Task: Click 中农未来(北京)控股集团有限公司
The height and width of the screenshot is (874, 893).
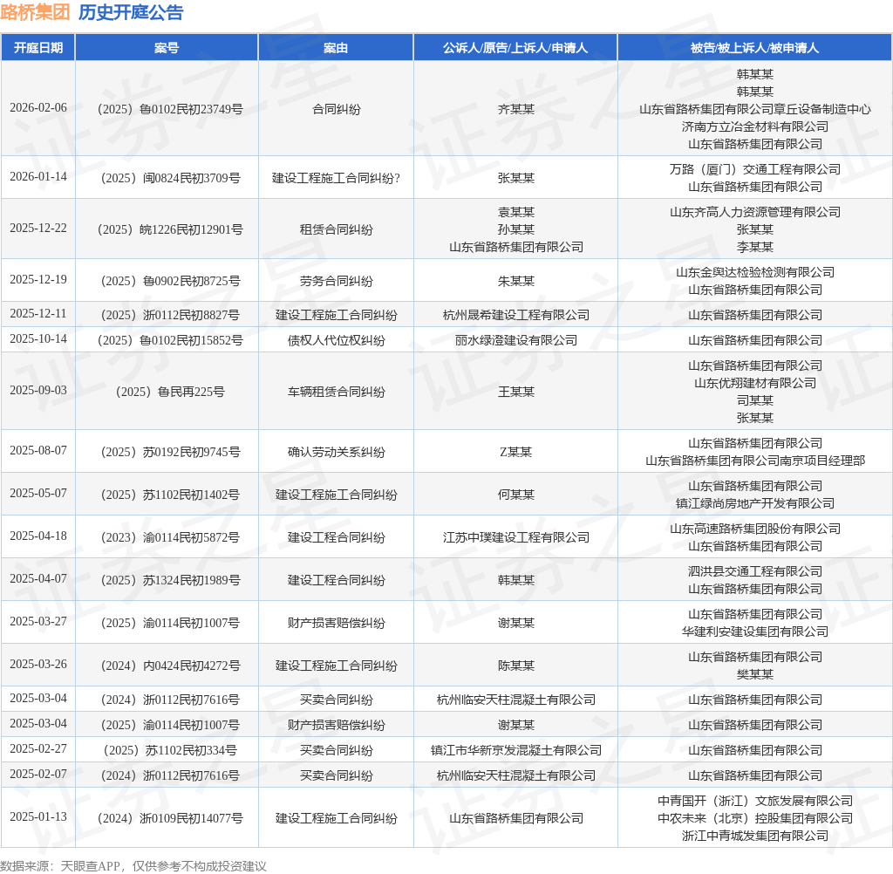Action: click(x=754, y=818)
